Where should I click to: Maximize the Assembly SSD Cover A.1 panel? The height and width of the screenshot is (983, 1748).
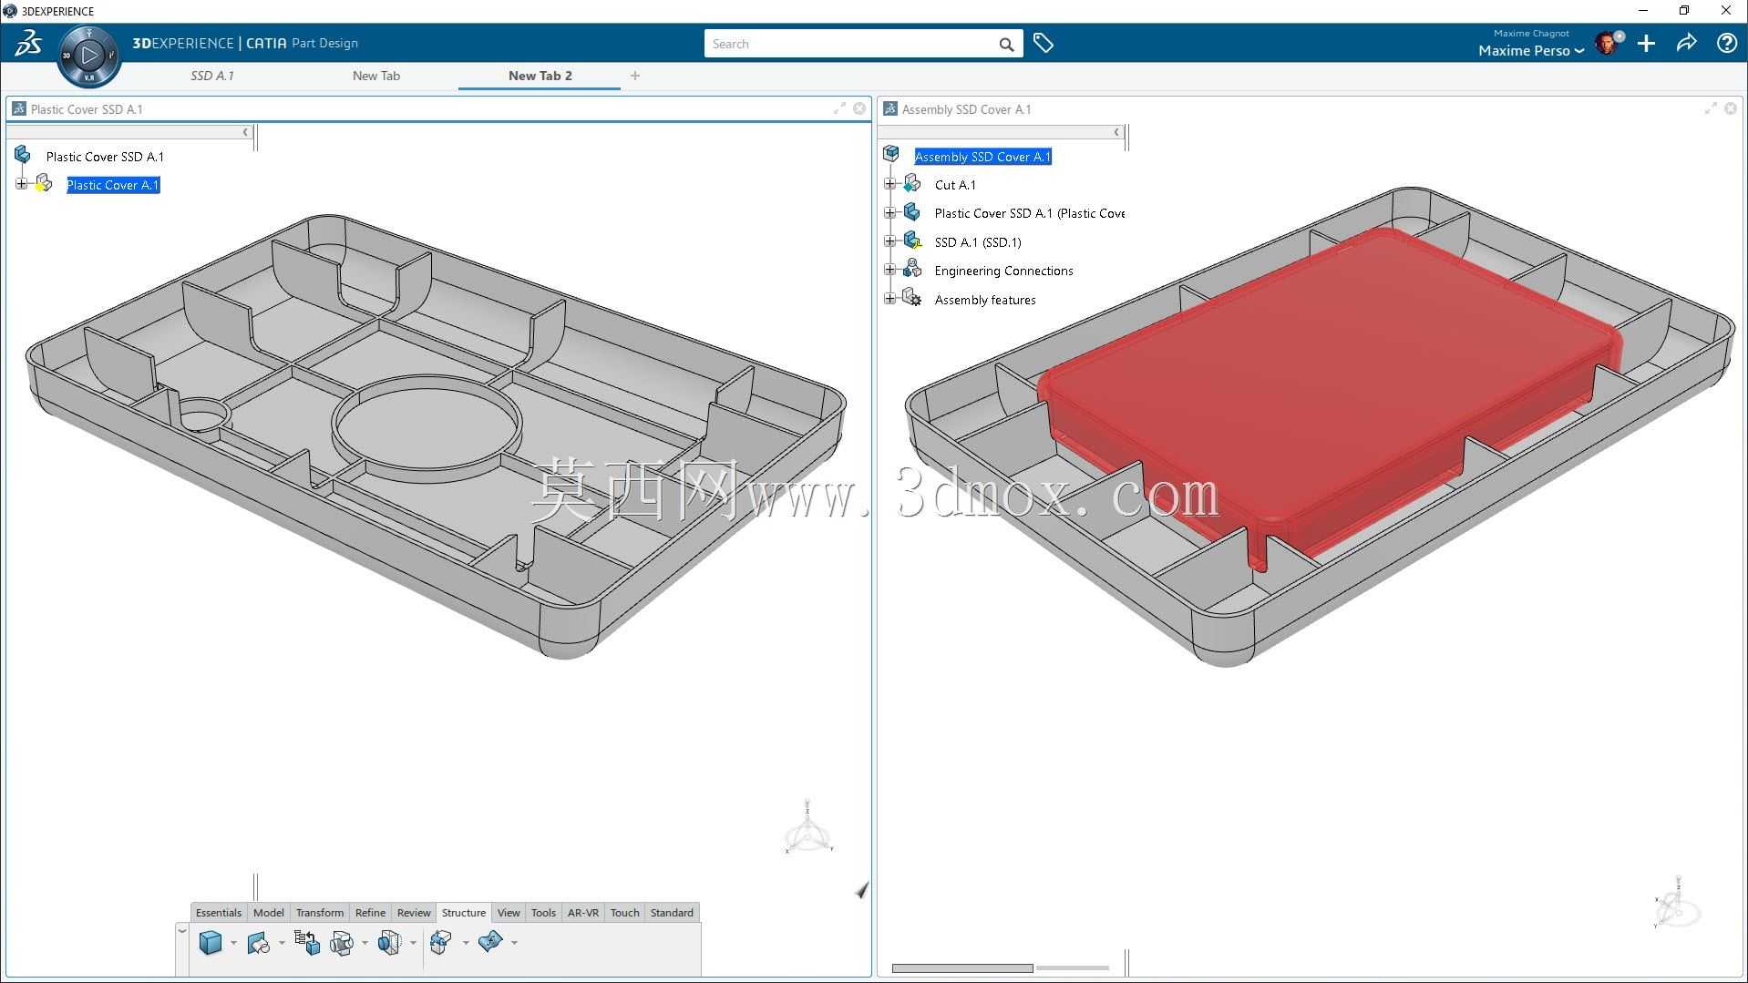[x=1711, y=108]
